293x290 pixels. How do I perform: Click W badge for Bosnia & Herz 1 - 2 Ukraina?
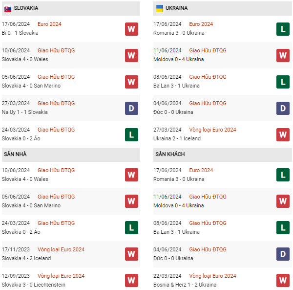(283, 280)
